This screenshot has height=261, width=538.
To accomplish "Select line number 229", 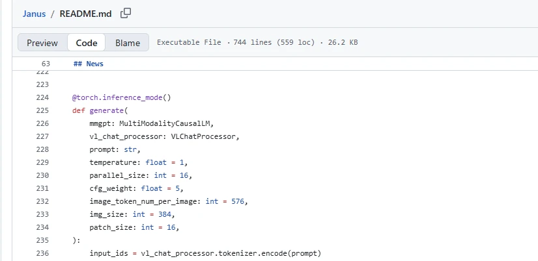I will click(42, 162).
